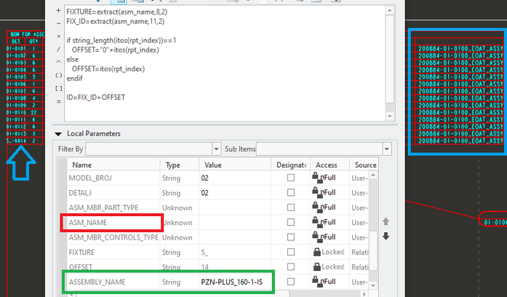The image size is (507, 297).
Task: Select the ASSEMBLY_NAME parameter name cell
Action: pyautogui.click(x=113, y=282)
